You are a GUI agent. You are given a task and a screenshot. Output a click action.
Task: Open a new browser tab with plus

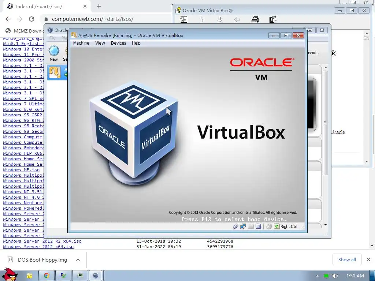[99, 6]
